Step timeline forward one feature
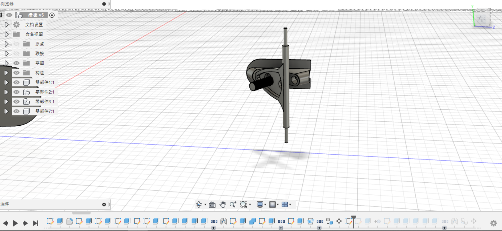The image size is (502, 231). 25,223
